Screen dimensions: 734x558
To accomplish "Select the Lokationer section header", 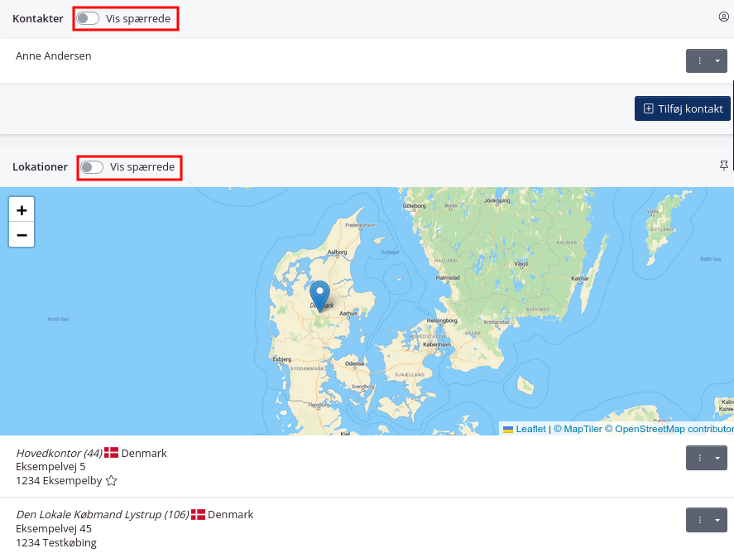I will pos(40,166).
